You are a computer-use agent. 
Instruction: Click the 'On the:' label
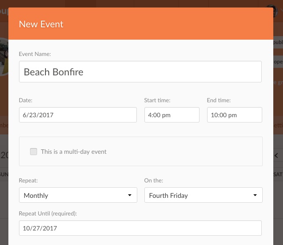[154, 180]
